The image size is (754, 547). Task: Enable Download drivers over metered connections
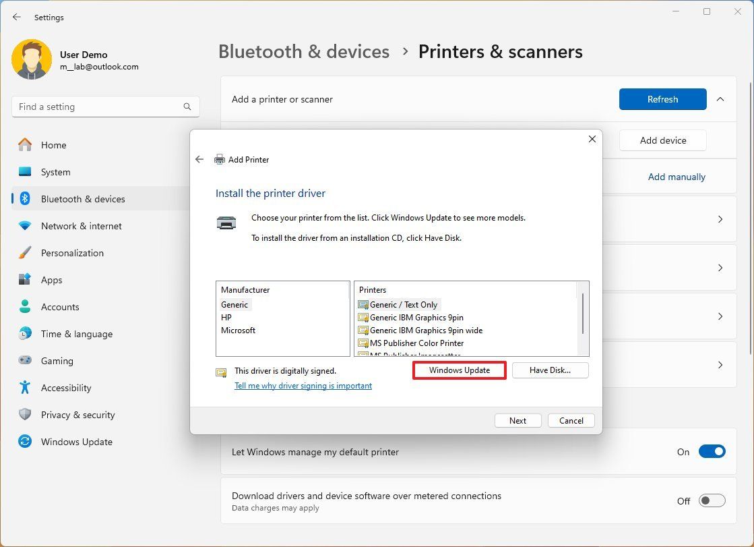point(712,500)
